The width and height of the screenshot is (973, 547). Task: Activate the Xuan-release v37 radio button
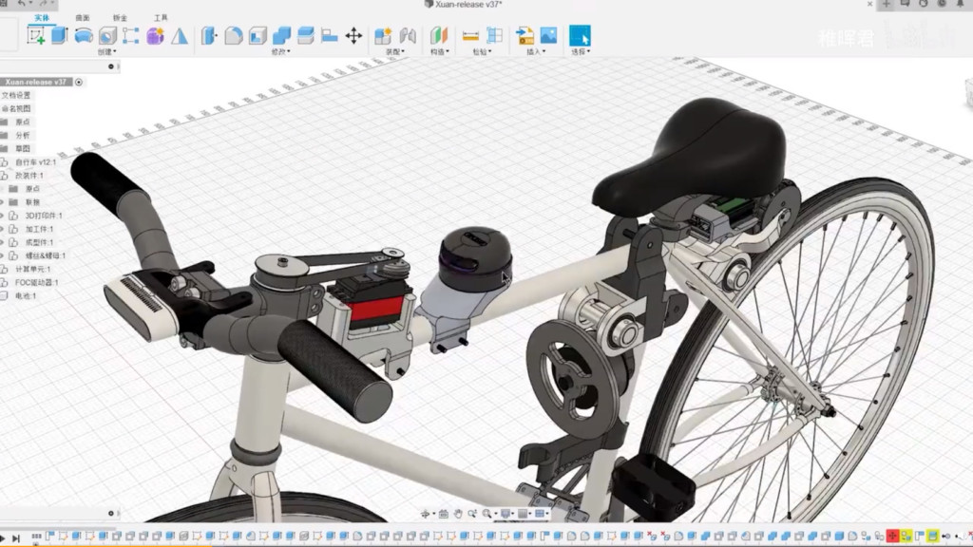pos(79,83)
